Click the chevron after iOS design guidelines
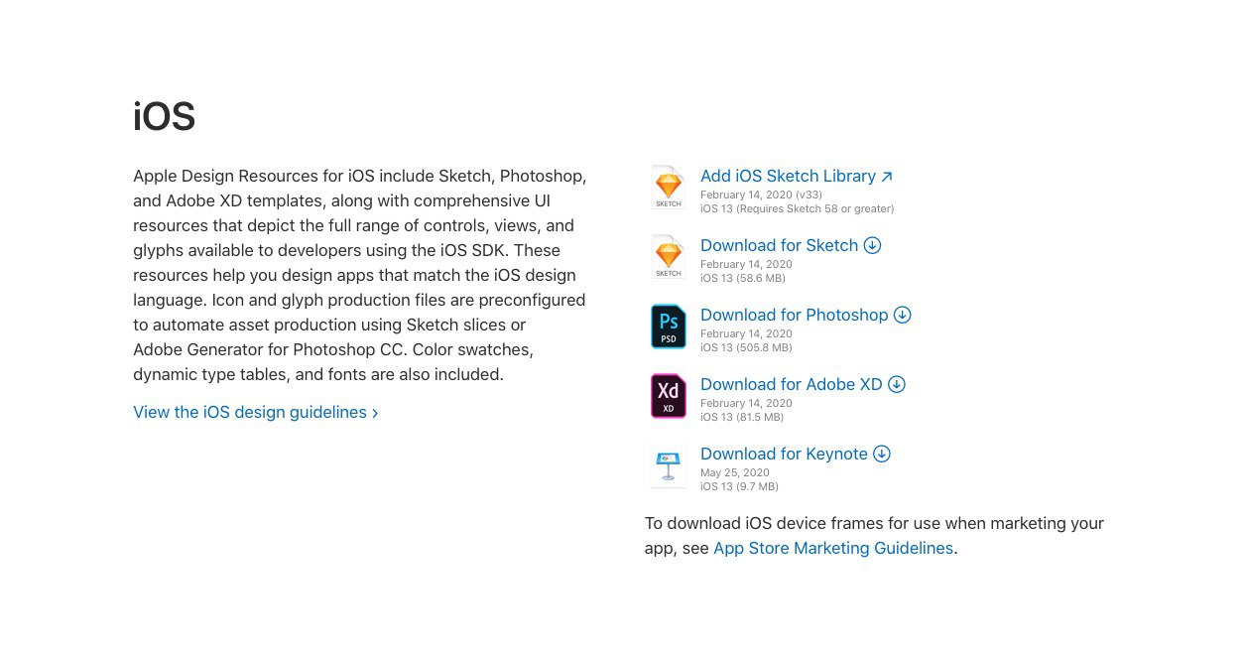The width and height of the screenshot is (1243, 654). click(375, 413)
